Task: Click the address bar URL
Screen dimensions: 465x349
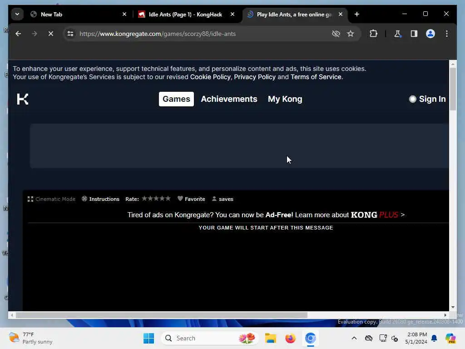Action: click(x=158, y=34)
